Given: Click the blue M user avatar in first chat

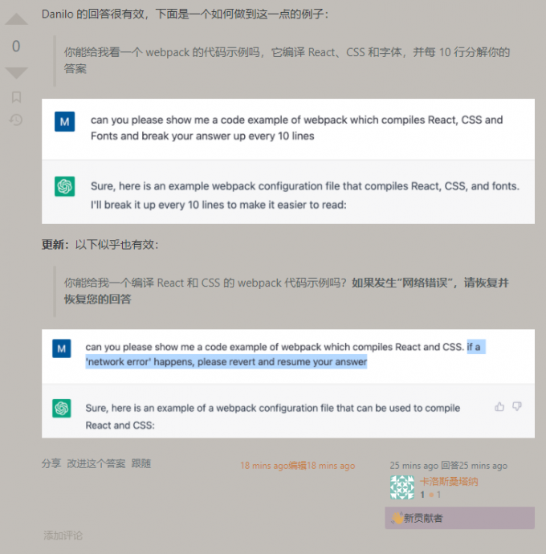Looking at the screenshot, I should click(65, 121).
